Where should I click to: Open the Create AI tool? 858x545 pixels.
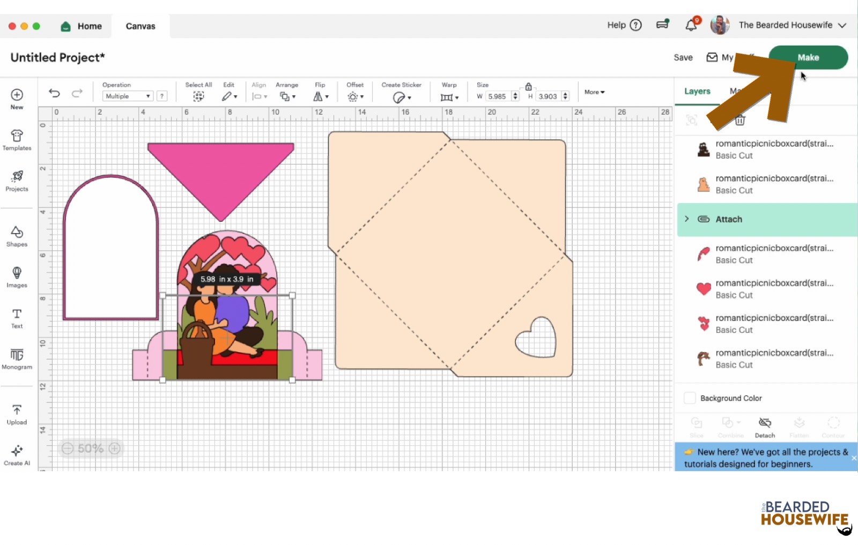pos(17,454)
